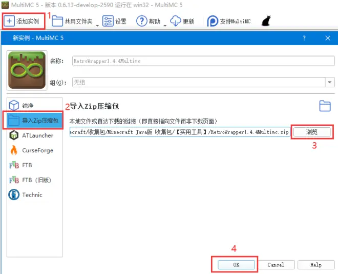The height and width of the screenshot is (274, 338).
Task: Select the Vanilla (纯净) source
Action: coord(34,106)
